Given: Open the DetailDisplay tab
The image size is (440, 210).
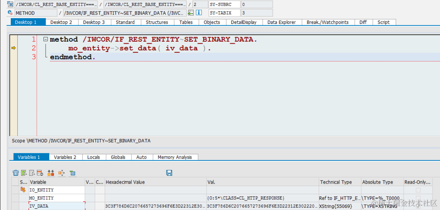Looking at the screenshot, I should coord(243,22).
